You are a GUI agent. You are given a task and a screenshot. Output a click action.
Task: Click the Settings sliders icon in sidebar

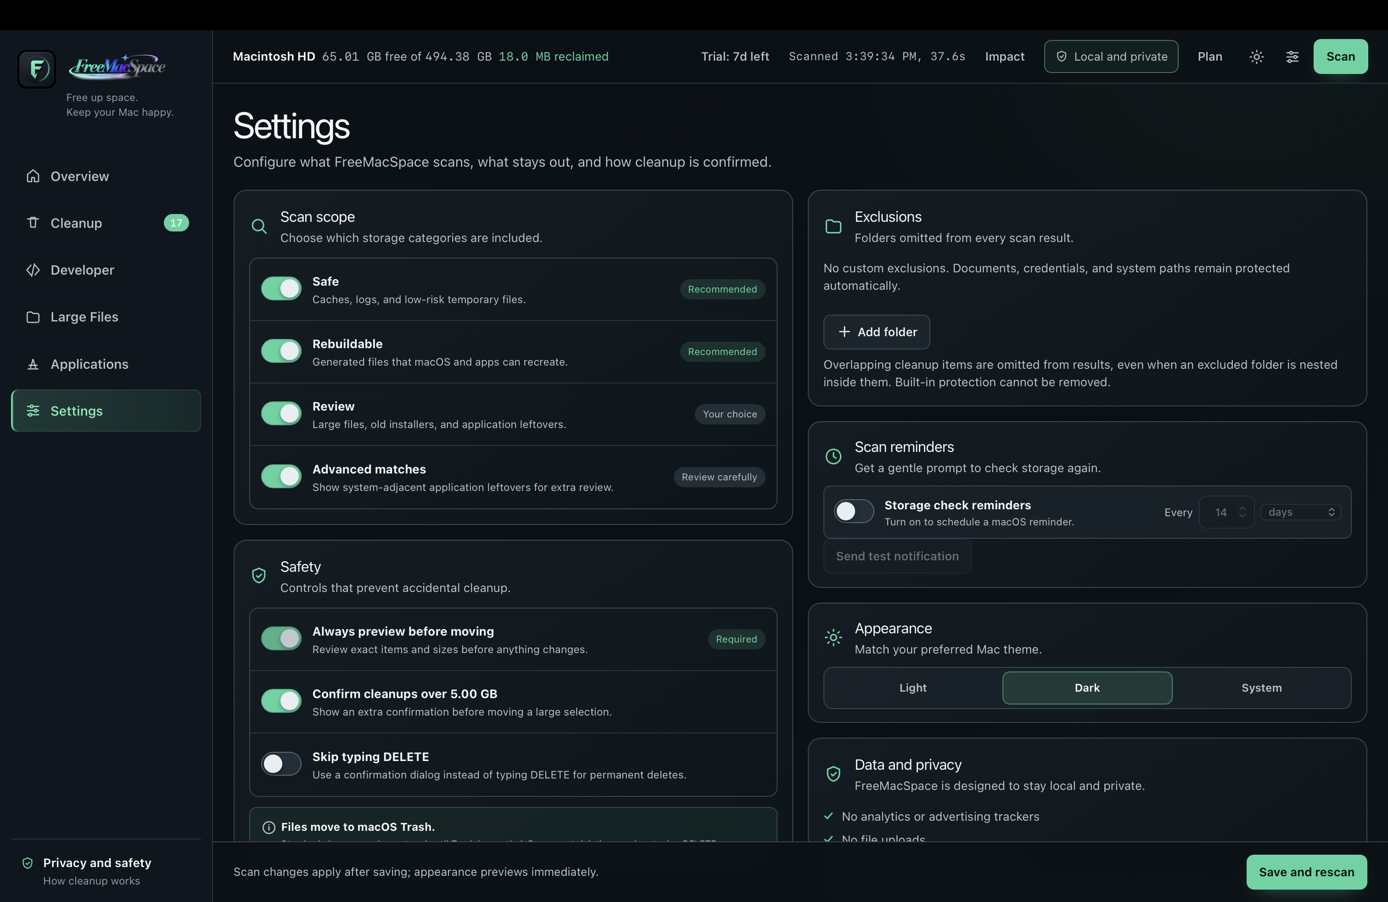click(x=33, y=411)
